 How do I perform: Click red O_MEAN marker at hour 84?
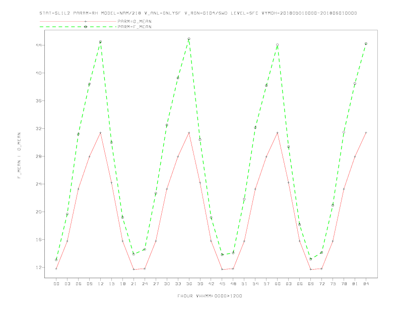tap(366, 133)
